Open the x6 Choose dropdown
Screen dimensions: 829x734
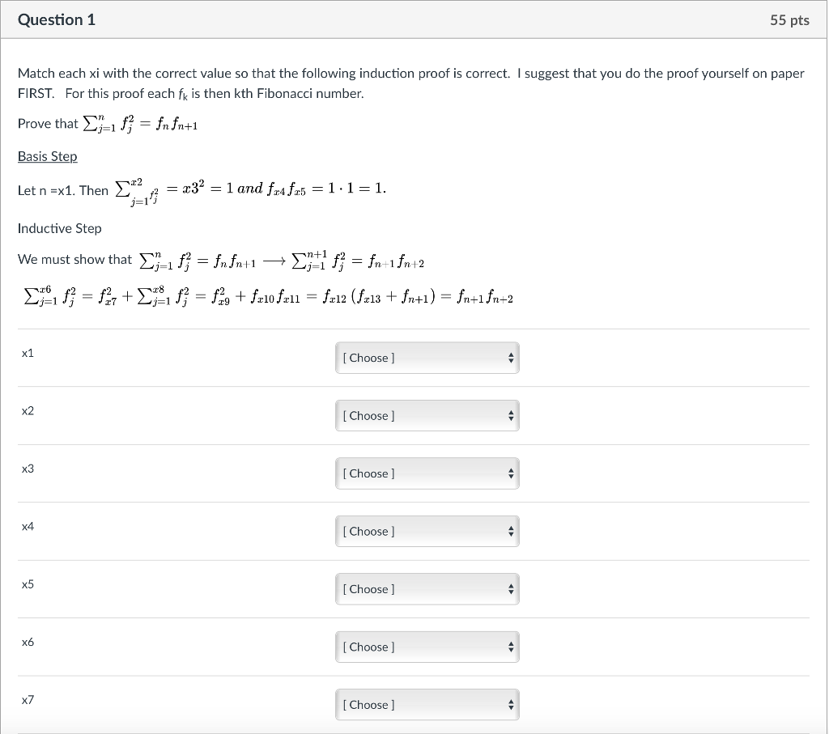point(427,647)
